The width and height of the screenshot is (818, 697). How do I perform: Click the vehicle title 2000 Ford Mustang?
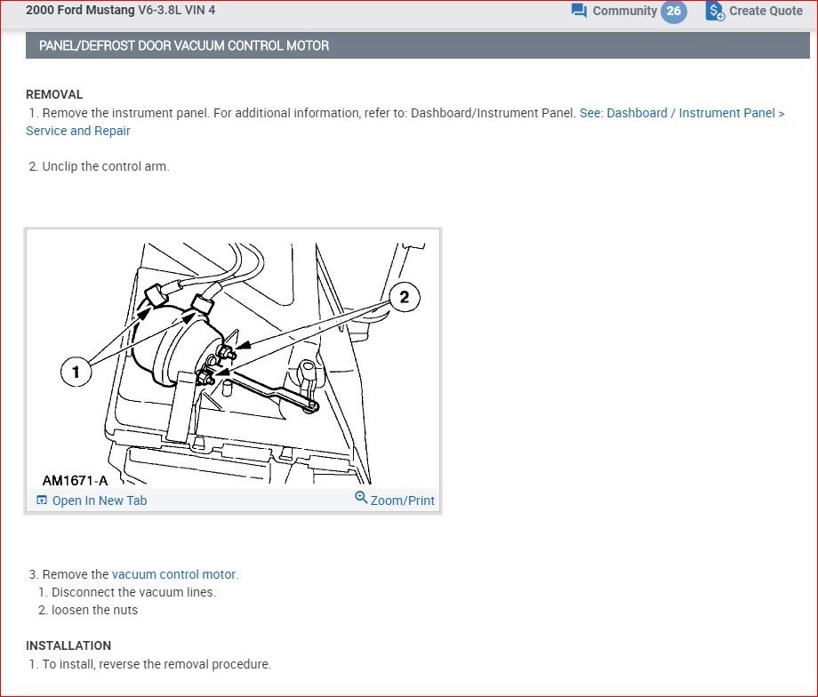121,10
